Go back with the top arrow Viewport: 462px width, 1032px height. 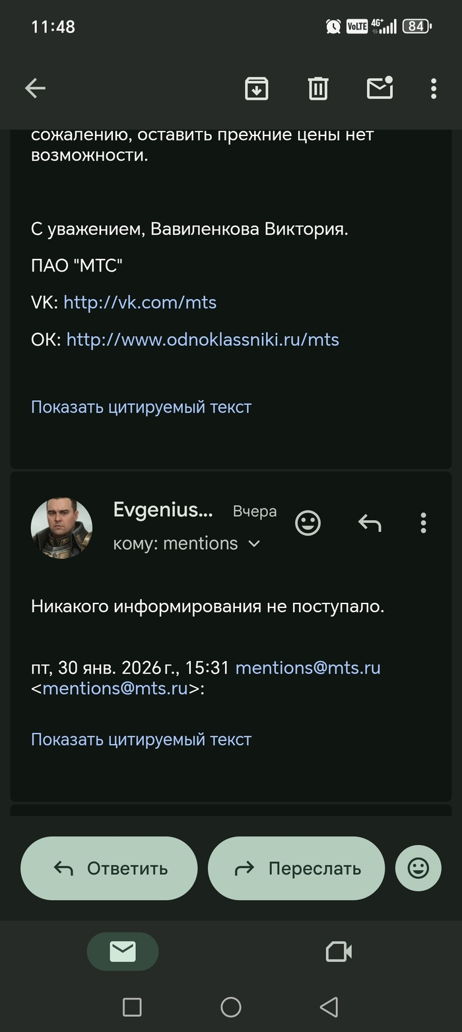(35, 88)
